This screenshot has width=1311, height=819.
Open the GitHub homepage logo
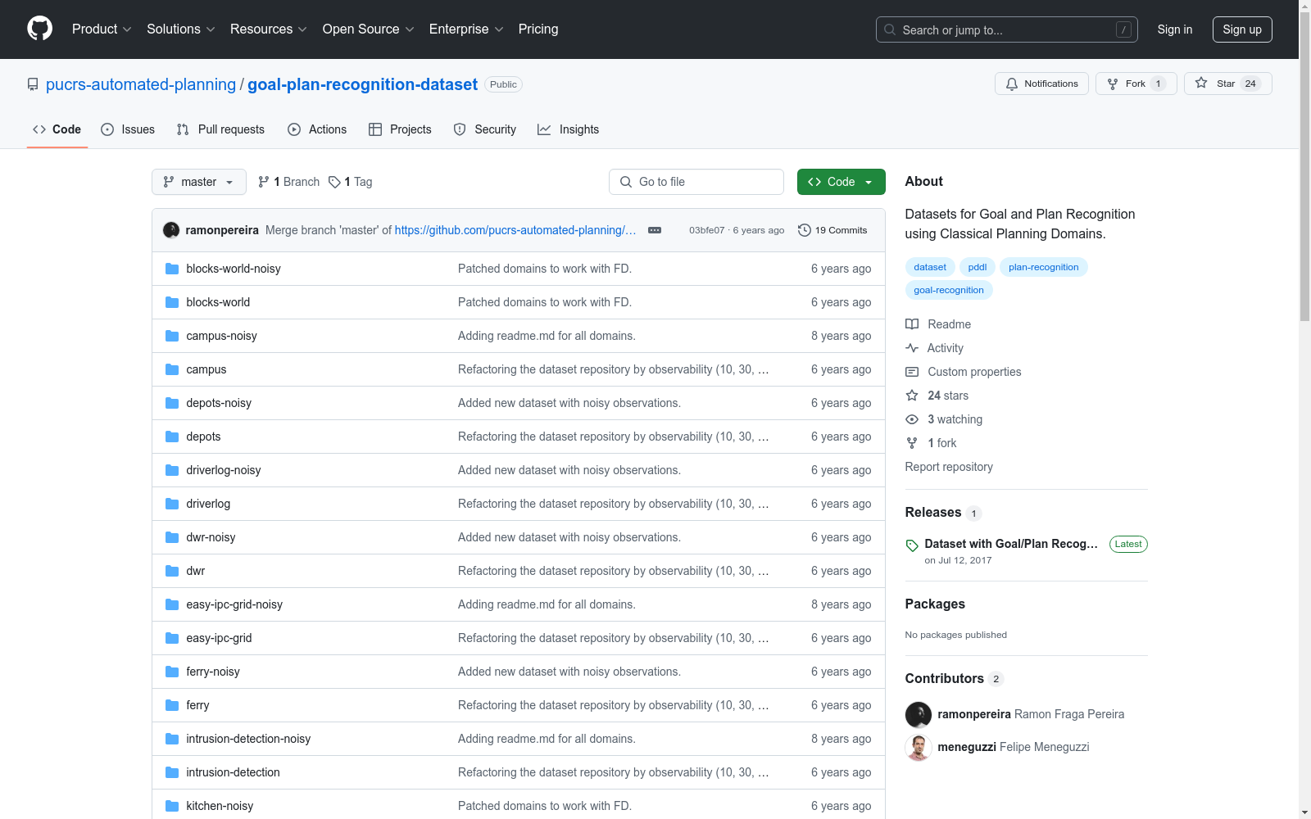pos(39,29)
